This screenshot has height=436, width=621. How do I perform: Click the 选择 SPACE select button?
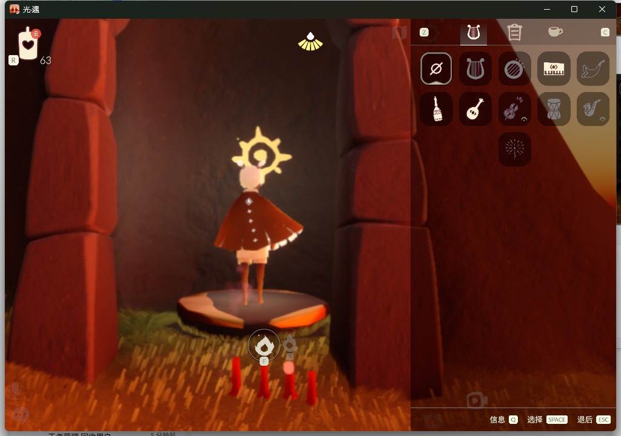point(547,420)
